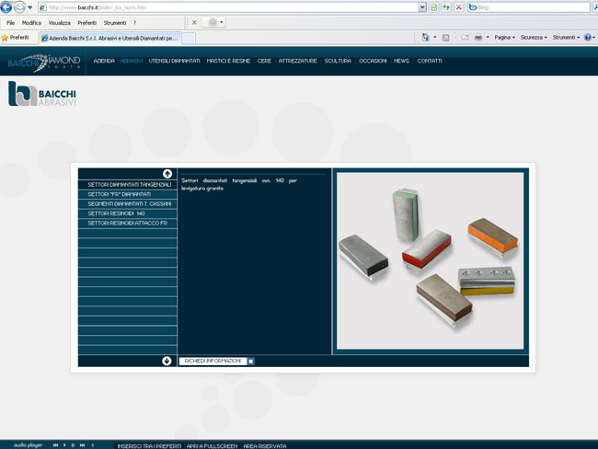Open the Modifica menu
This screenshot has width=598, height=449.
[x=31, y=23]
